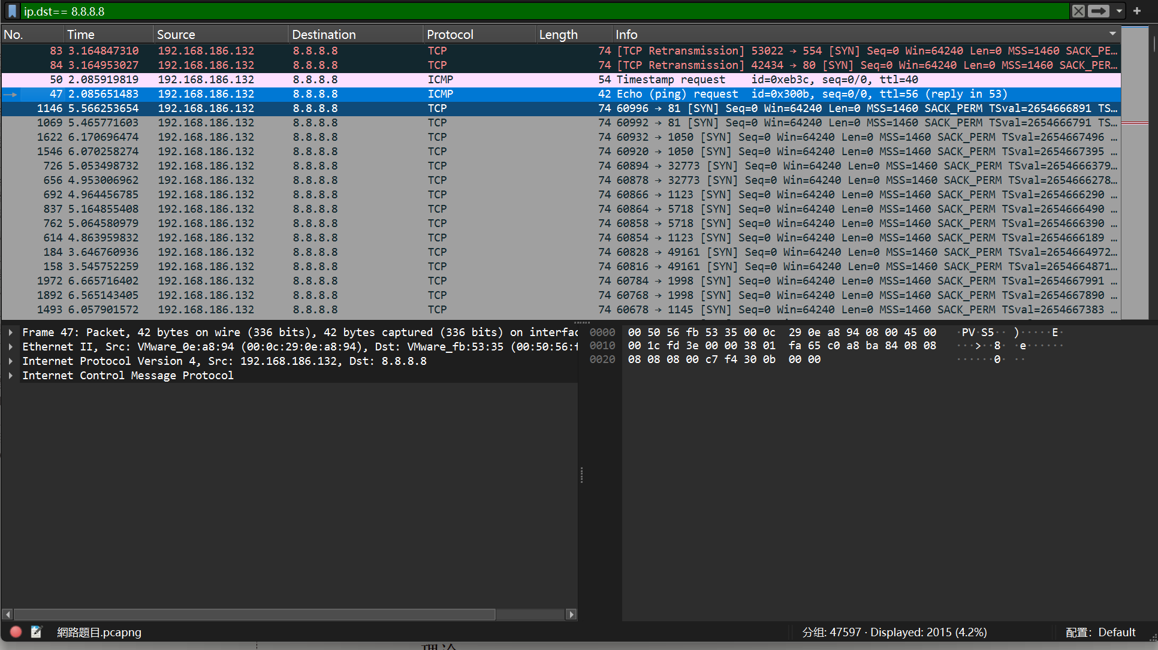Click into the ip.dst display filter field
1158x650 pixels.
(539, 11)
